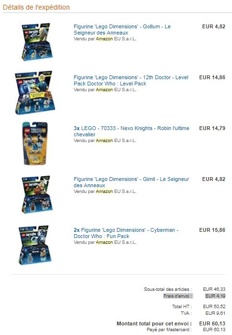Viewport: 232px width, 335px height.
Task: Click 'Sous-total des articles' amount EUR 46,33
Action: pos(214,289)
